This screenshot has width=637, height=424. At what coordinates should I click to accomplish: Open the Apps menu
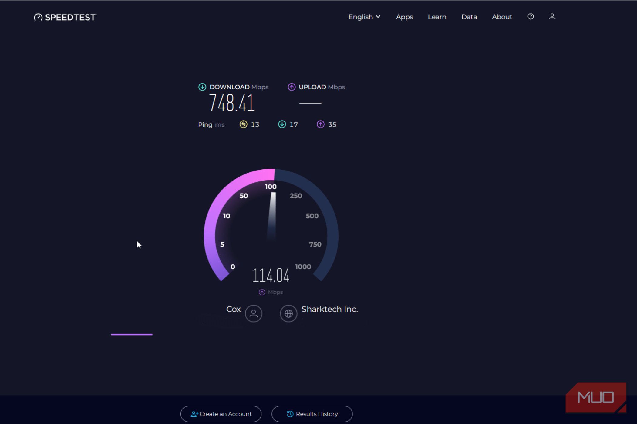coord(404,17)
